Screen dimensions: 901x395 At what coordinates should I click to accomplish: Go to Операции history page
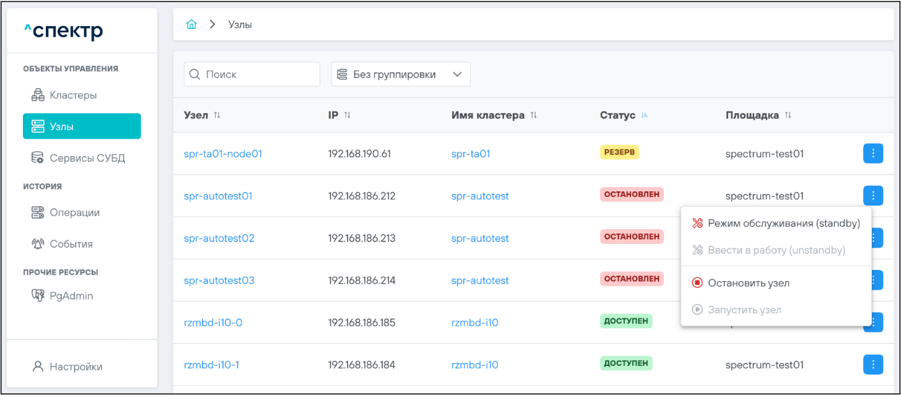pos(74,212)
